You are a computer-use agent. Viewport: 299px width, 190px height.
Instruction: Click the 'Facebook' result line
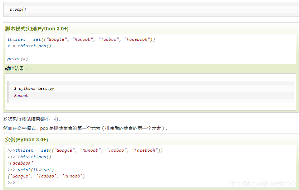20,163
